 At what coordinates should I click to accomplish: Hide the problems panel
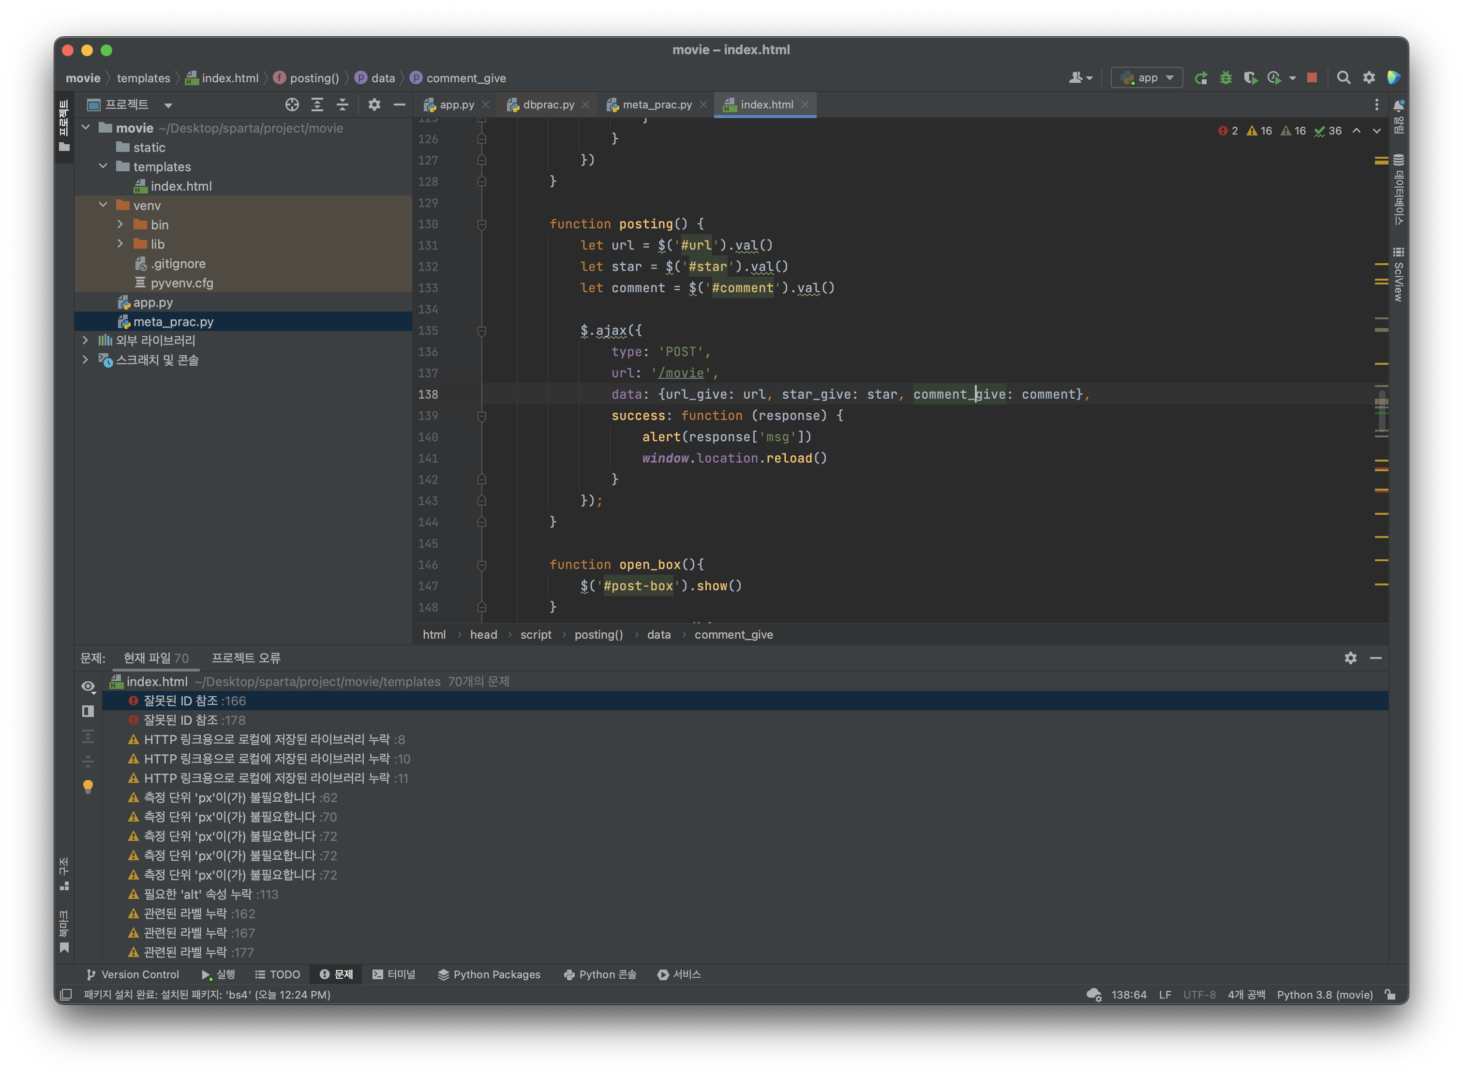tap(1376, 658)
